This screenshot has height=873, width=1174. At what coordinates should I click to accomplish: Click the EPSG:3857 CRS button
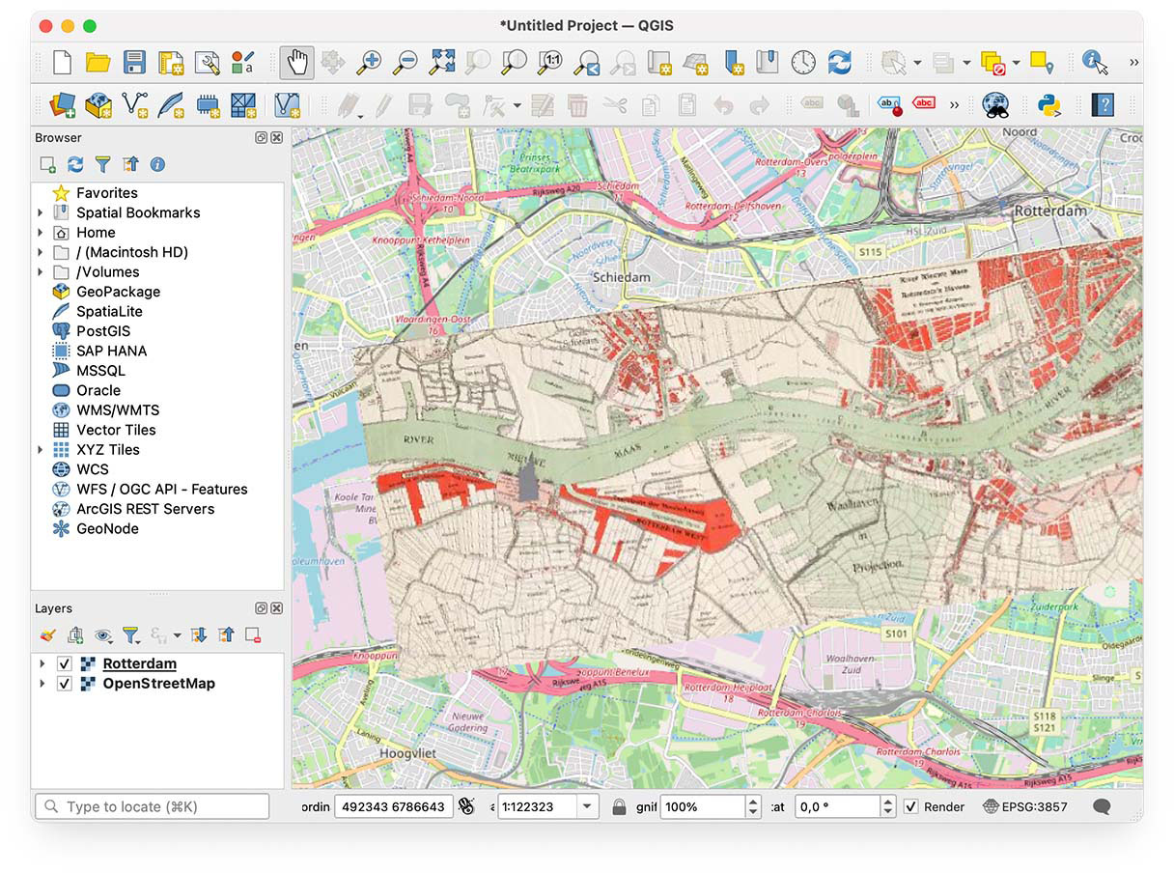[x=1025, y=806]
